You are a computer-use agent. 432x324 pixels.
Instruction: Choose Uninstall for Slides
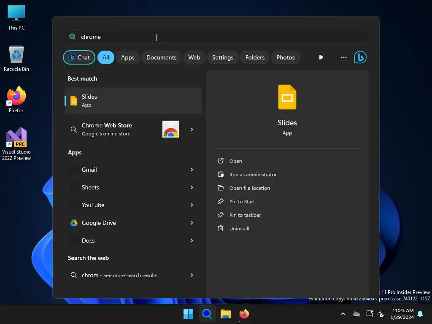(x=239, y=228)
